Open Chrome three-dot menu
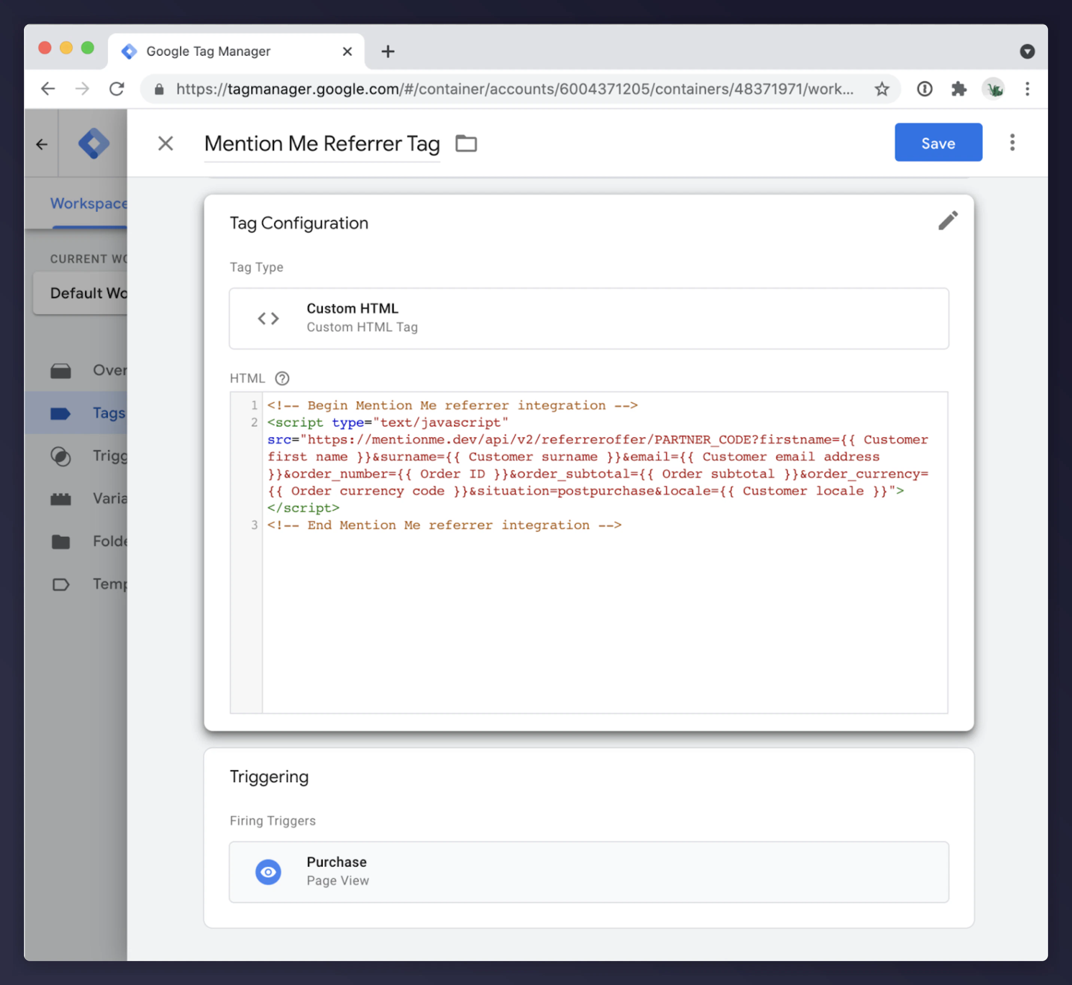The width and height of the screenshot is (1072, 985). pyautogui.click(x=1027, y=88)
